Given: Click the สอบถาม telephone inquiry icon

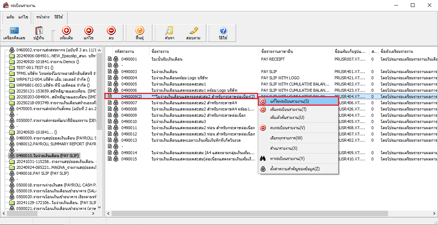Looking at the screenshot, I should coord(193,33).
